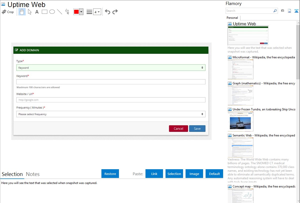Click the Paste Default button
Screen dimensions: 300x203
(214, 174)
